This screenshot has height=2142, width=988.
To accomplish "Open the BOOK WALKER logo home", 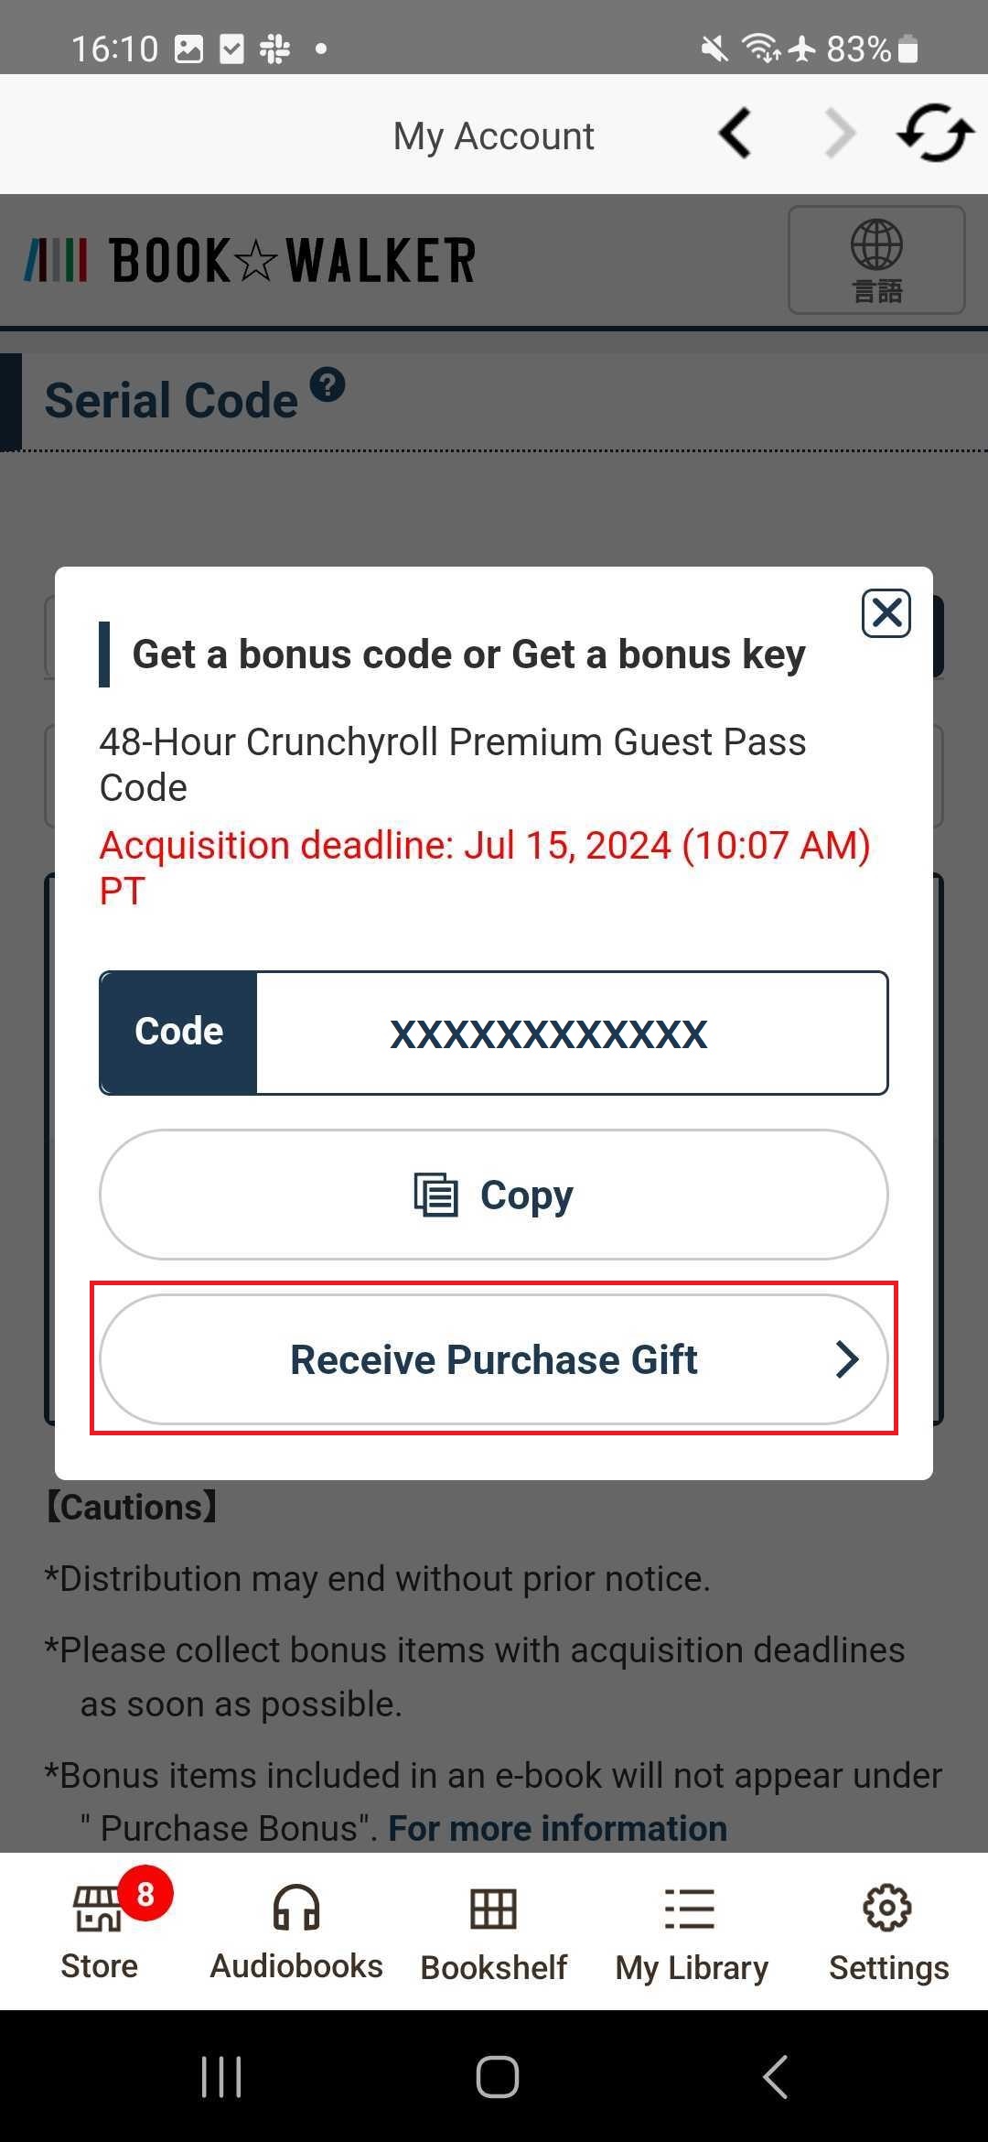I will coord(250,260).
